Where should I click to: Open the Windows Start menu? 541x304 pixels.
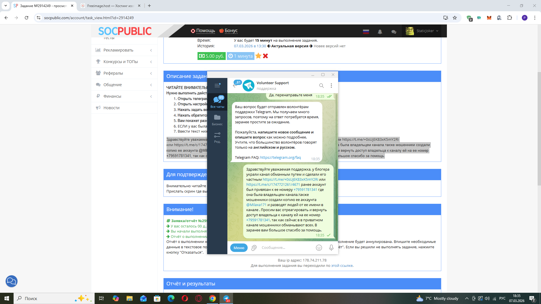click(x=7, y=298)
